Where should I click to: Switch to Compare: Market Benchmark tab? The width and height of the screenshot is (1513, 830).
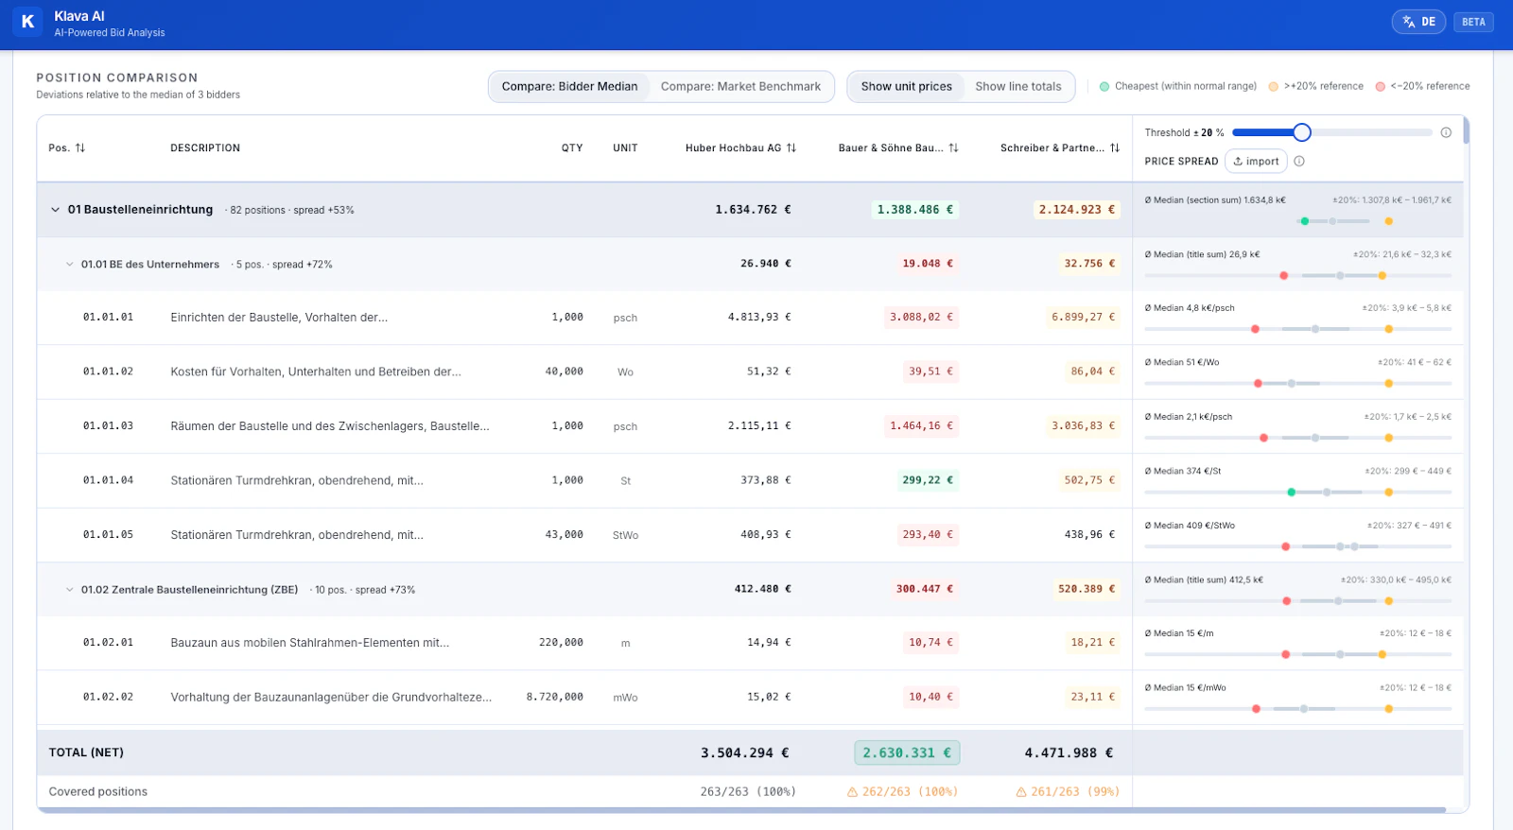(740, 86)
